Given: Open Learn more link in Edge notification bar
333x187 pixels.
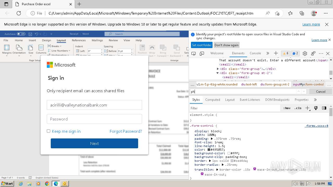Looking at the screenshot, I should 311,24.
